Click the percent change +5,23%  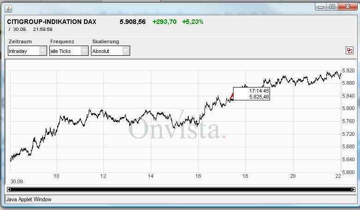192,22
